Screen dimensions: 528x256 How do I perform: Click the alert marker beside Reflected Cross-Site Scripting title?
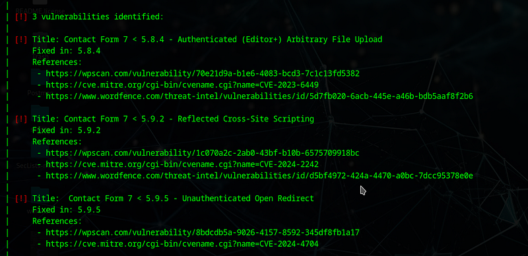click(x=21, y=119)
